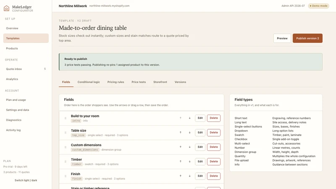The image size is (336, 189).
Task: Open the Conditional logic tab
Action: [89, 82]
